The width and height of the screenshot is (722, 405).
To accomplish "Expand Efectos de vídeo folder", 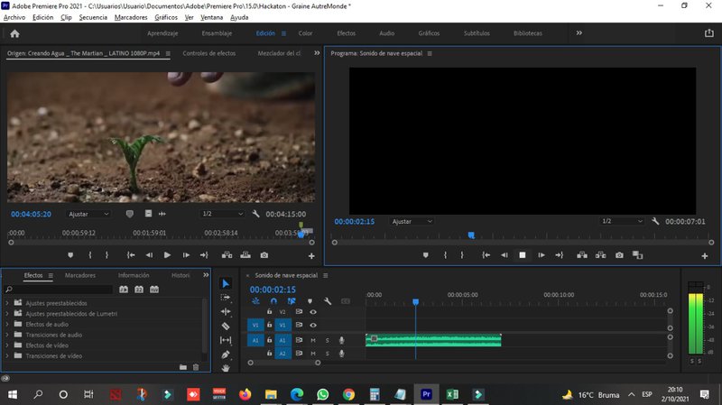I will (7, 345).
